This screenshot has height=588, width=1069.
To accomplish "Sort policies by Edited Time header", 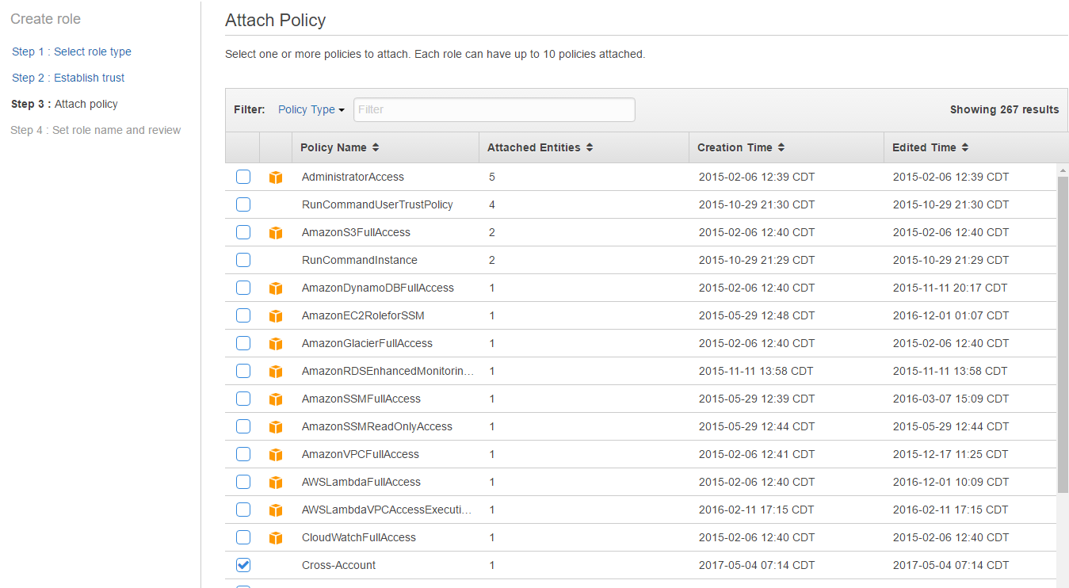I will click(x=930, y=147).
